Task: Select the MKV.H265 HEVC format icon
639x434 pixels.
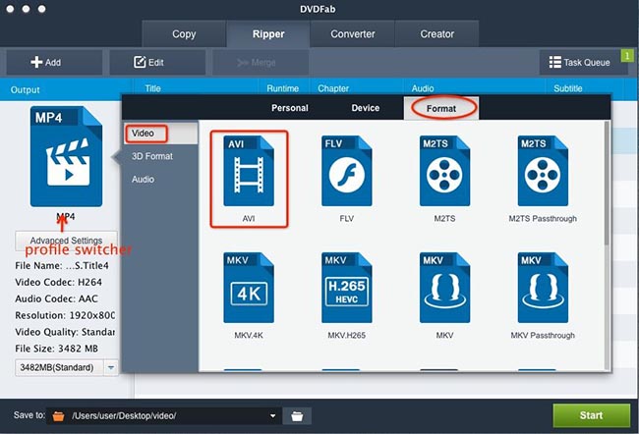Action: point(347,288)
